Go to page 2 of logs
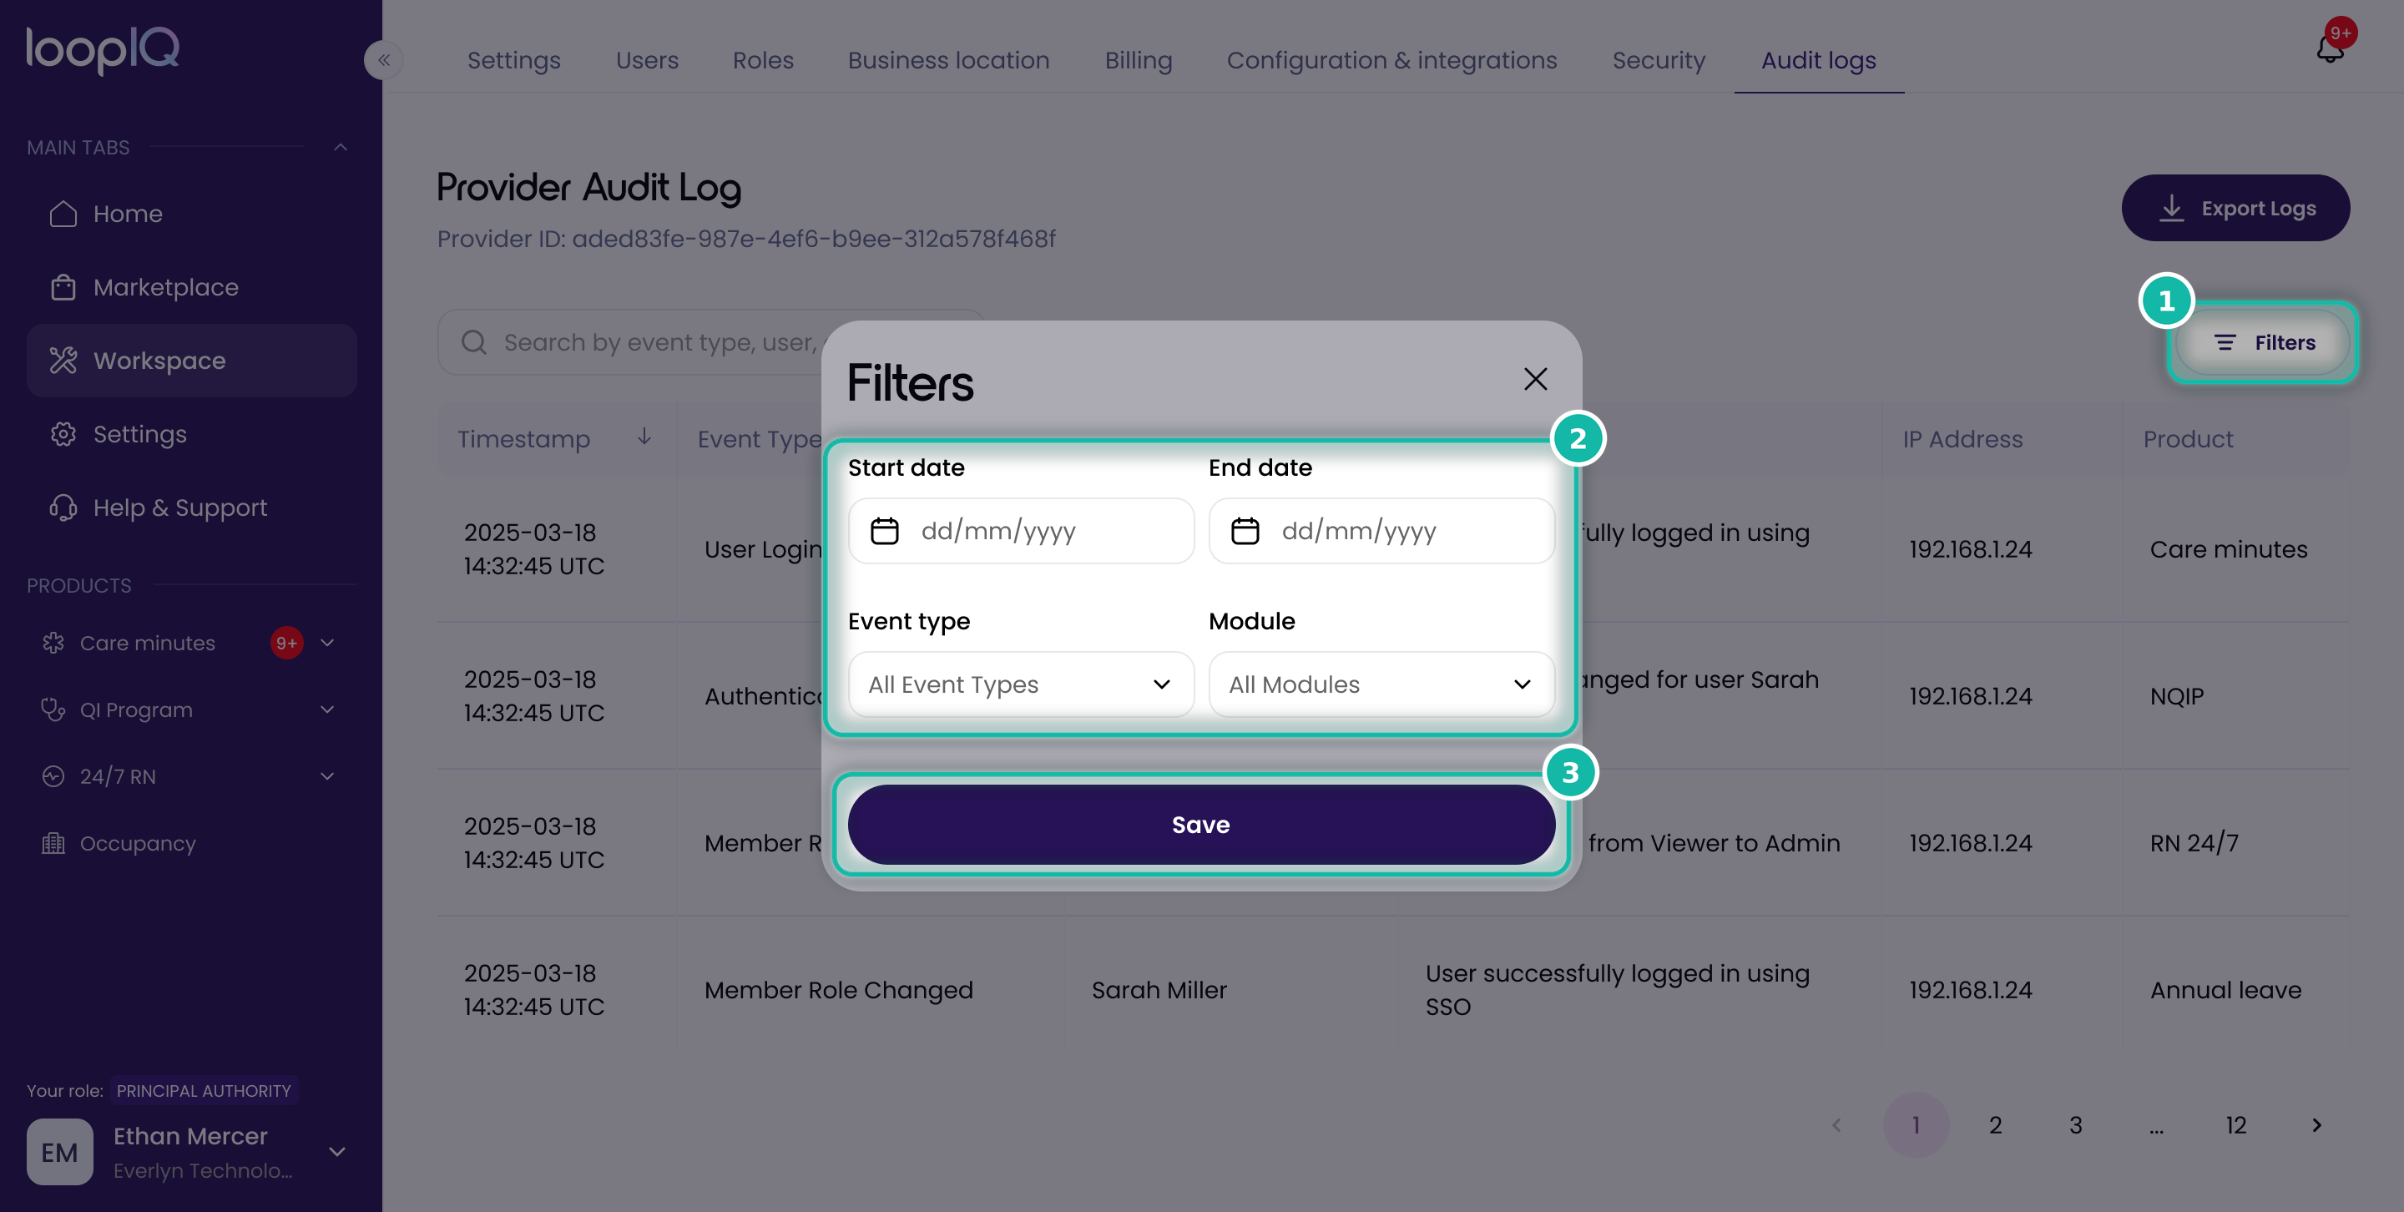 pyautogui.click(x=1995, y=1125)
